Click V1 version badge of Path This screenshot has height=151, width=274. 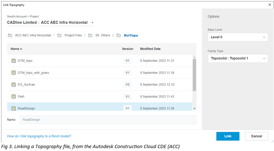(x=127, y=96)
